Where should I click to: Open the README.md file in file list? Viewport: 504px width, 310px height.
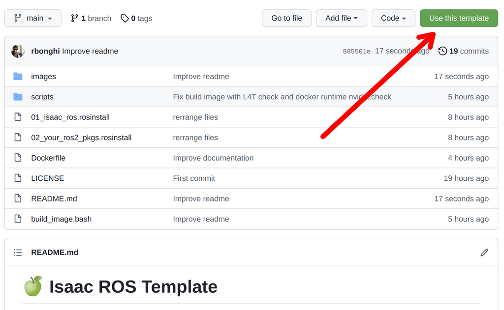click(x=54, y=198)
